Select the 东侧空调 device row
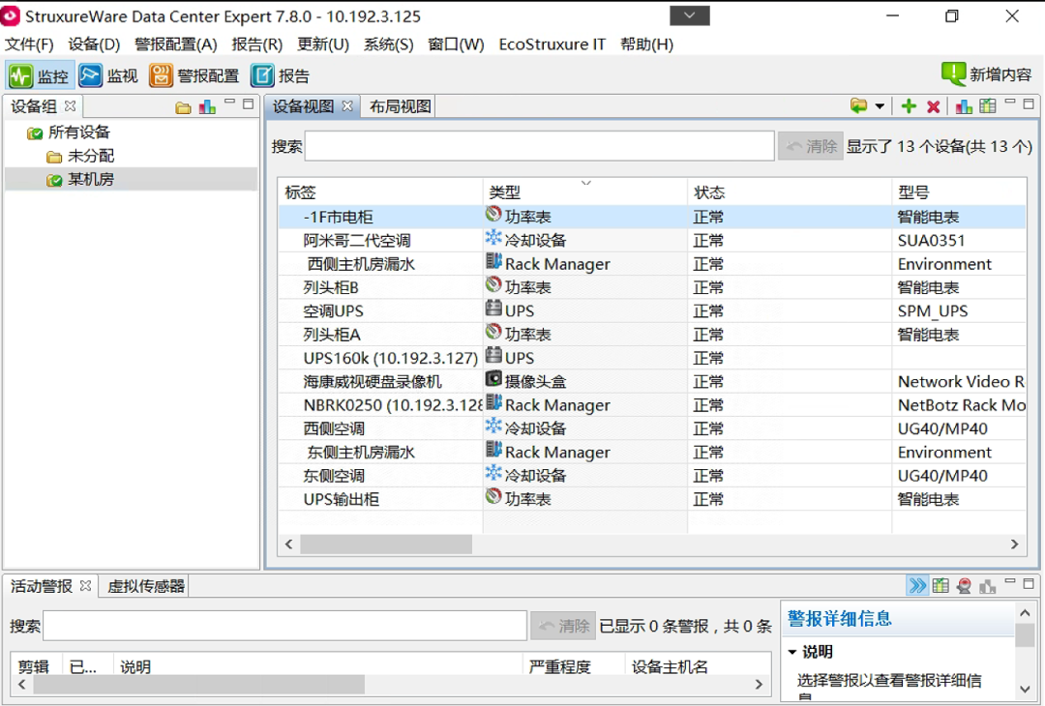1045x706 pixels. (652, 476)
